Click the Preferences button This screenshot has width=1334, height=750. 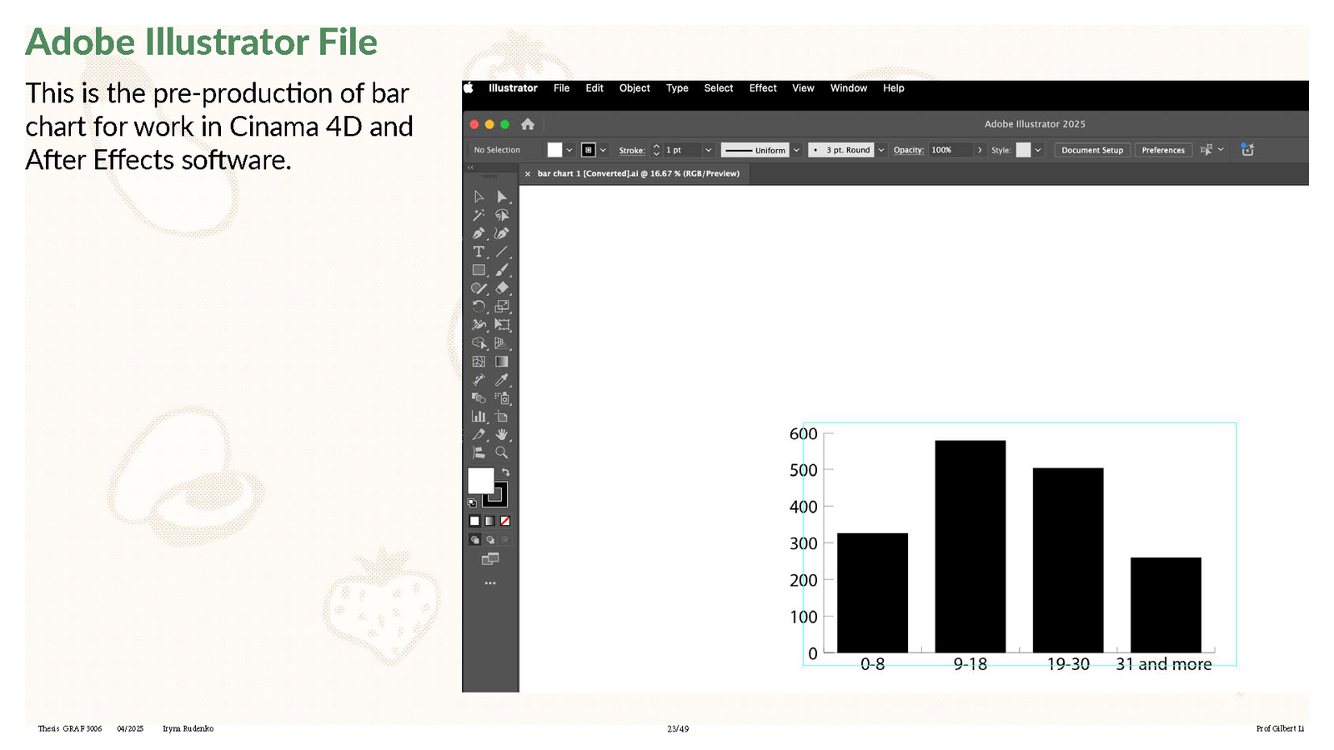point(1162,150)
